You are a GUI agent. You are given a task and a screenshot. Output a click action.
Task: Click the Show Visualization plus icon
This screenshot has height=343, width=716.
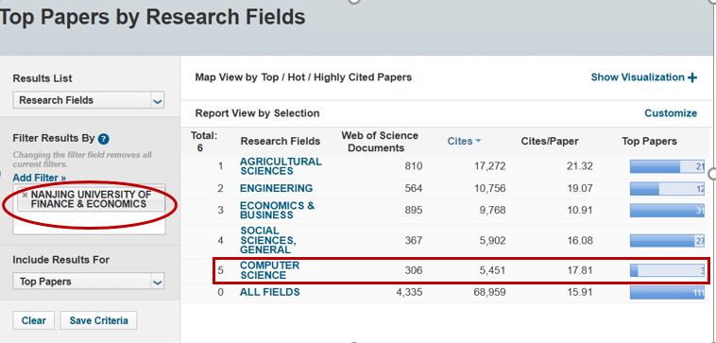tap(692, 78)
